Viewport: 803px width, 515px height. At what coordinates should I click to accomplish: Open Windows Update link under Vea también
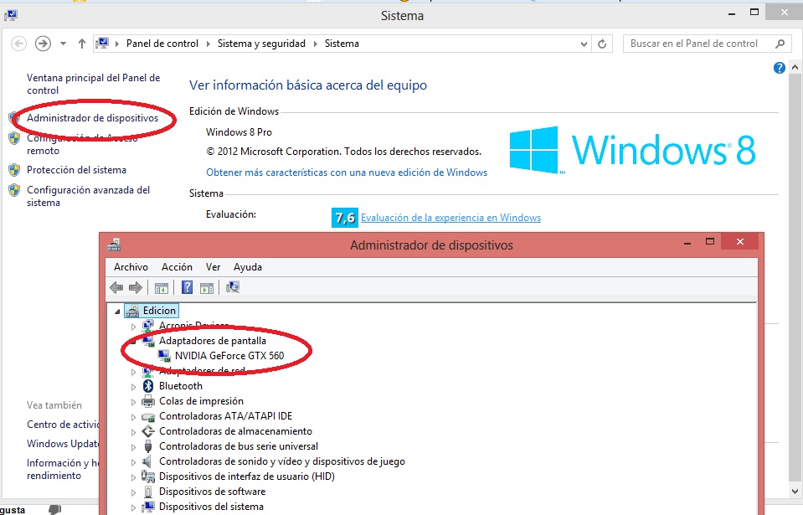pos(63,443)
